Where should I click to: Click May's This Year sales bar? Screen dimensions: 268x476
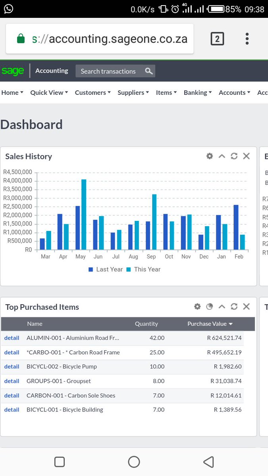pyautogui.click(x=84, y=215)
